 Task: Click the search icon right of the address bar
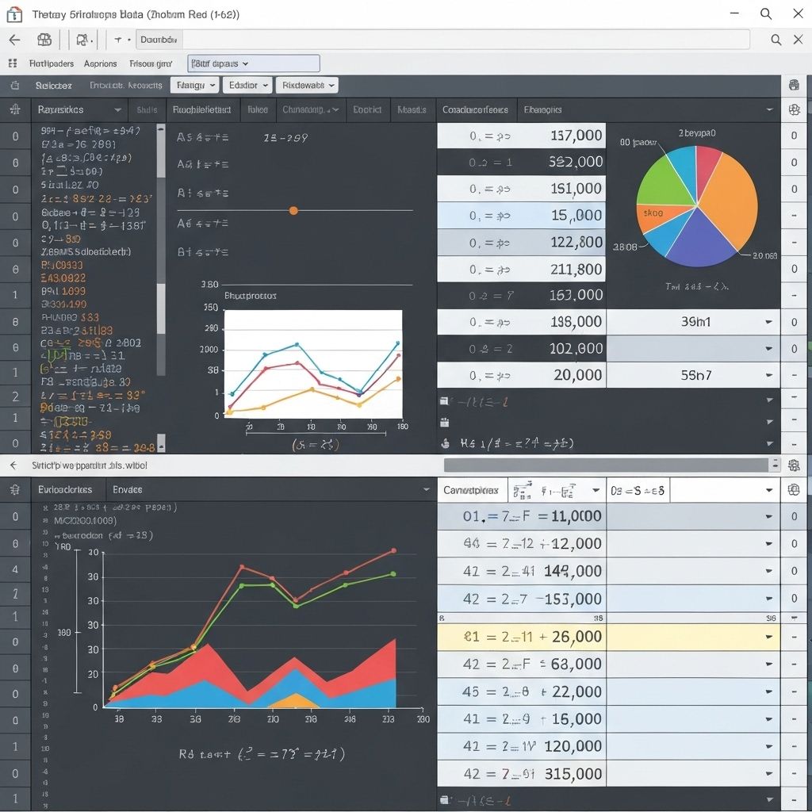[776, 40]
